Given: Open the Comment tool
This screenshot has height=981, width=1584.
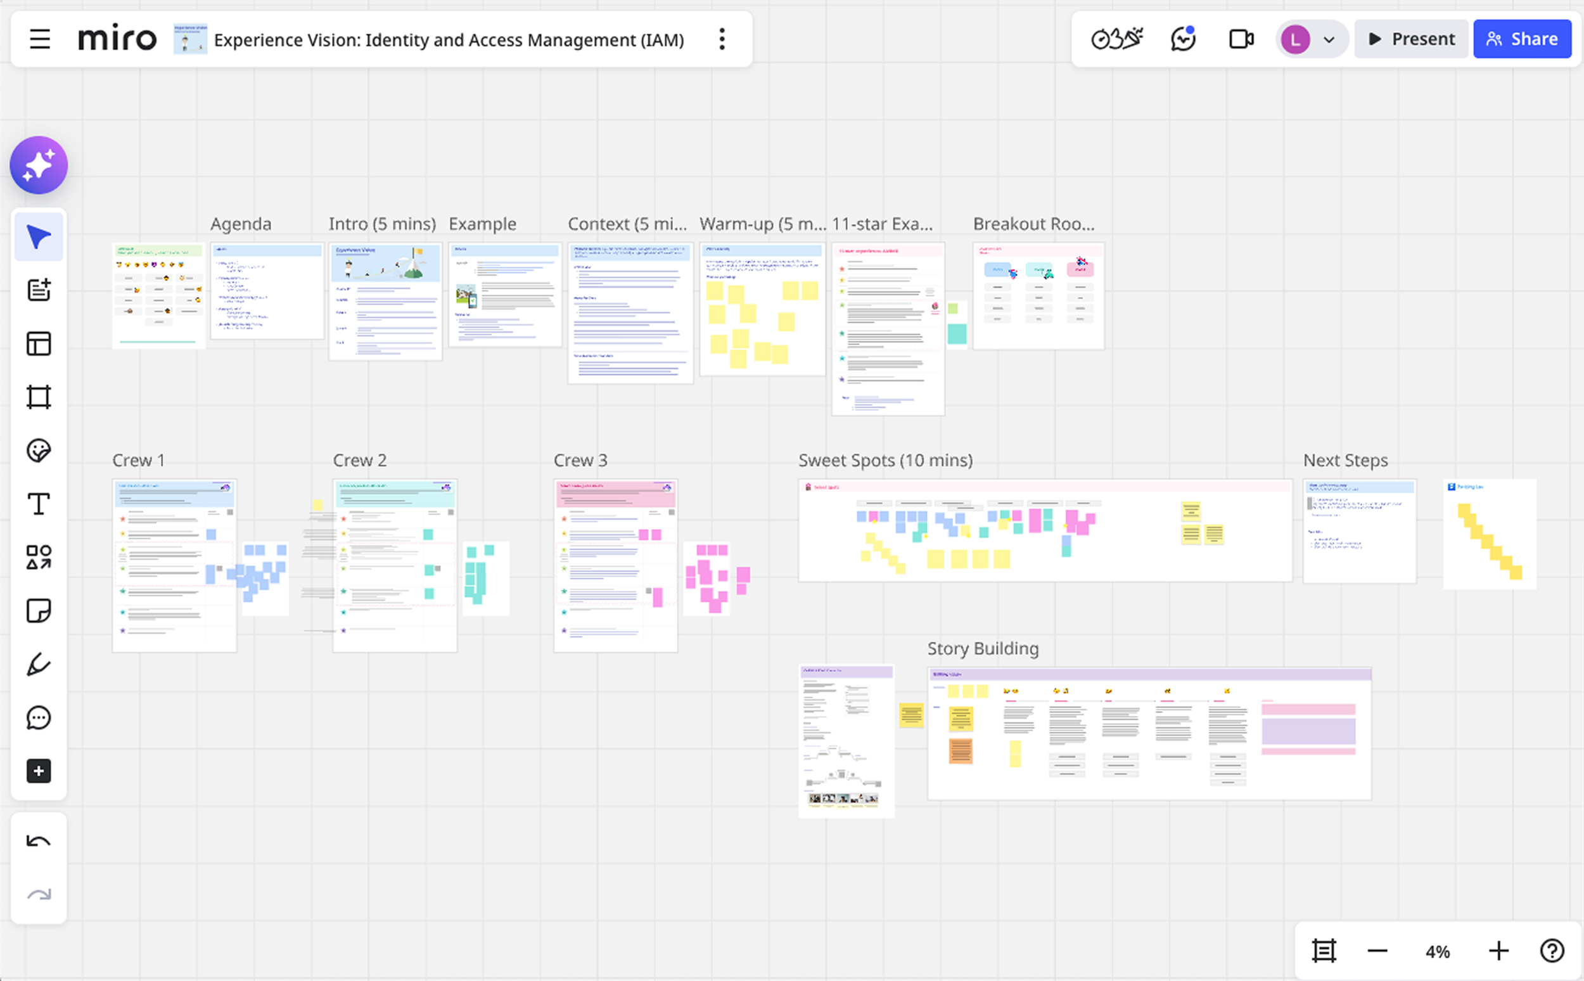Looking at the screenshot, I should (38, 717).
